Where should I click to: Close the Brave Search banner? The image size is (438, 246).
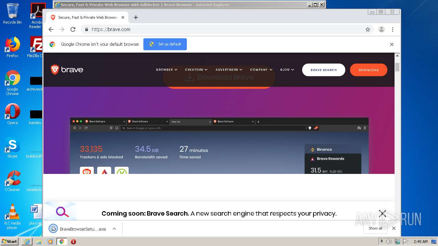point(383,214)
